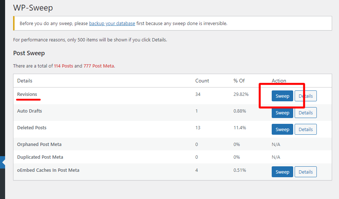Click the 0.88% value for Auto Drafts

point(240,111)
